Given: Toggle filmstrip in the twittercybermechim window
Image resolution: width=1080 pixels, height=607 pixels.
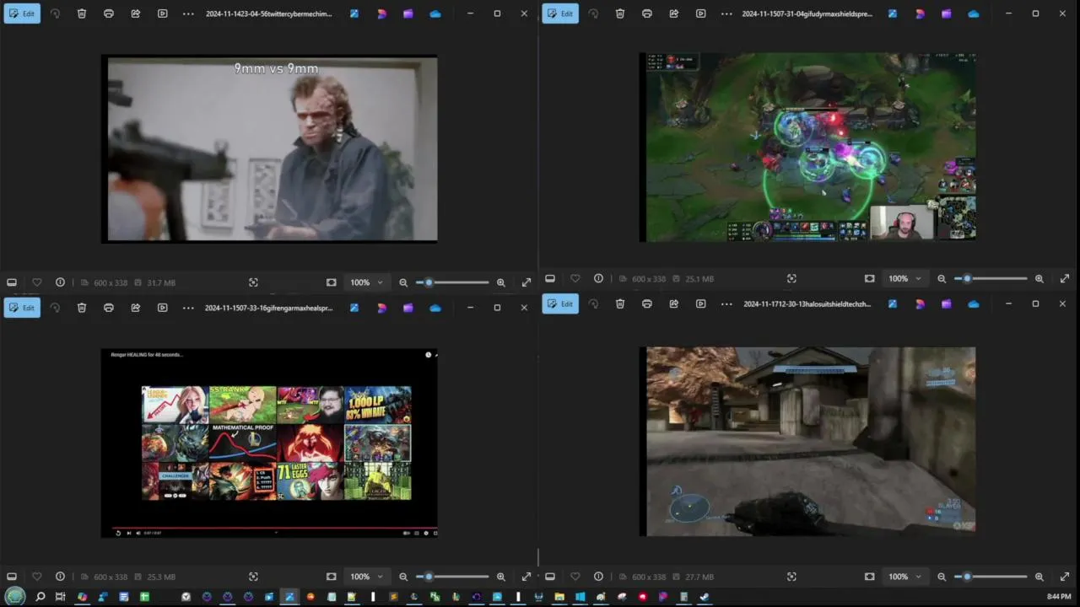Looking at the screenshot, I should click(12, 282).
